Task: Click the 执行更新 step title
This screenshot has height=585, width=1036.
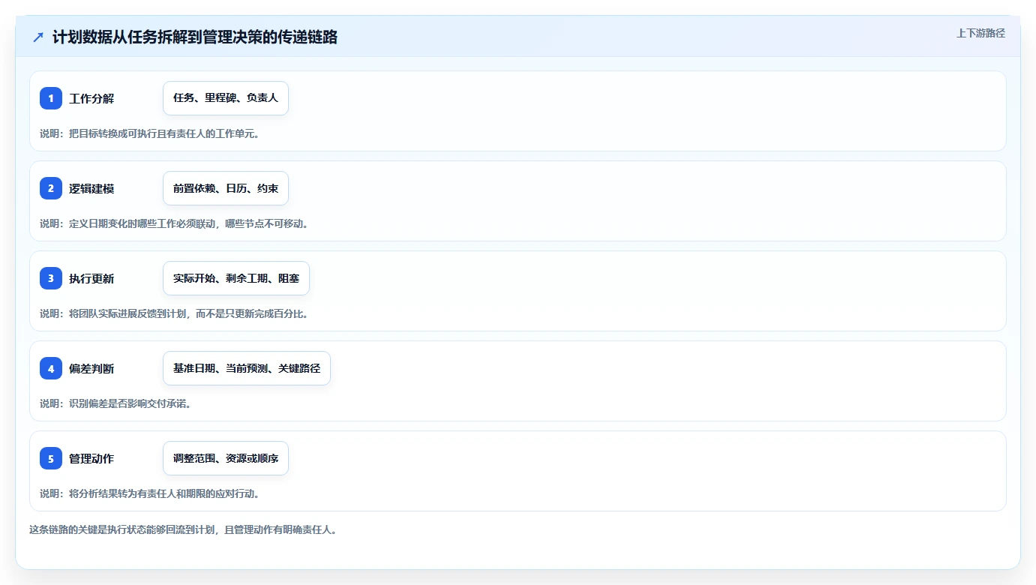Action: click(x=92, y=278)
